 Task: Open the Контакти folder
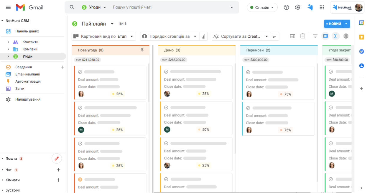click(30, 42)
